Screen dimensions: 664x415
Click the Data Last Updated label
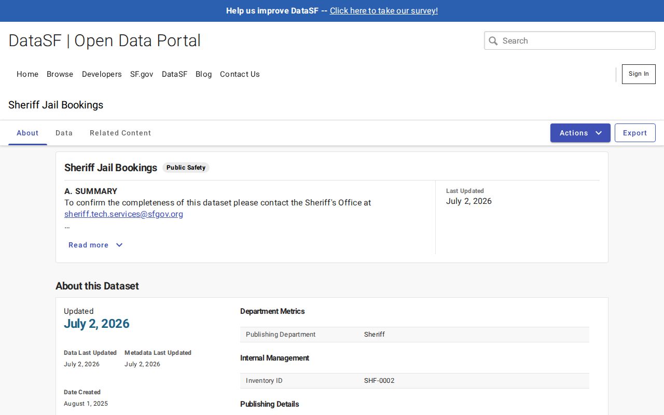[90, 353]
